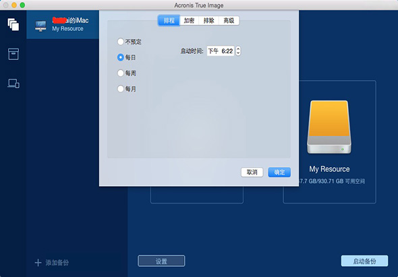Image resolution: width=398 pixels, height=277 pixels.
Task: Click the My Resource destination label
Action: click(329, 169)
